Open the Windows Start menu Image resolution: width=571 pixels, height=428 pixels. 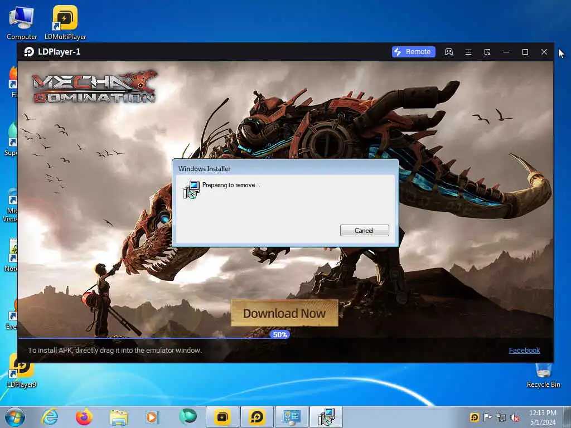pos(15,417)
